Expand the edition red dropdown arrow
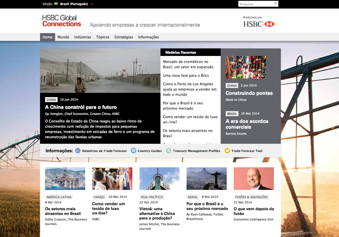Viewport: 339px width, 237px height. coord(92,4)
